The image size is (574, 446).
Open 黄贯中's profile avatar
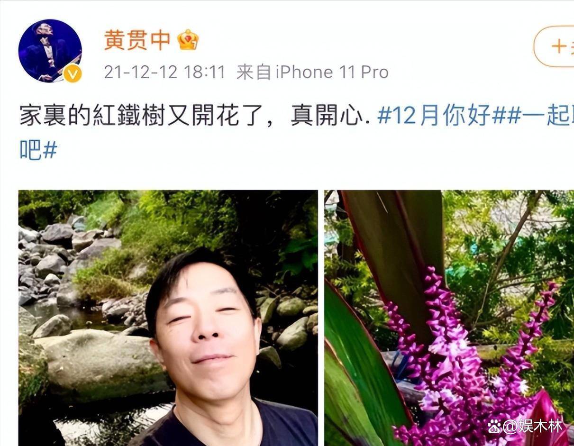50,51
